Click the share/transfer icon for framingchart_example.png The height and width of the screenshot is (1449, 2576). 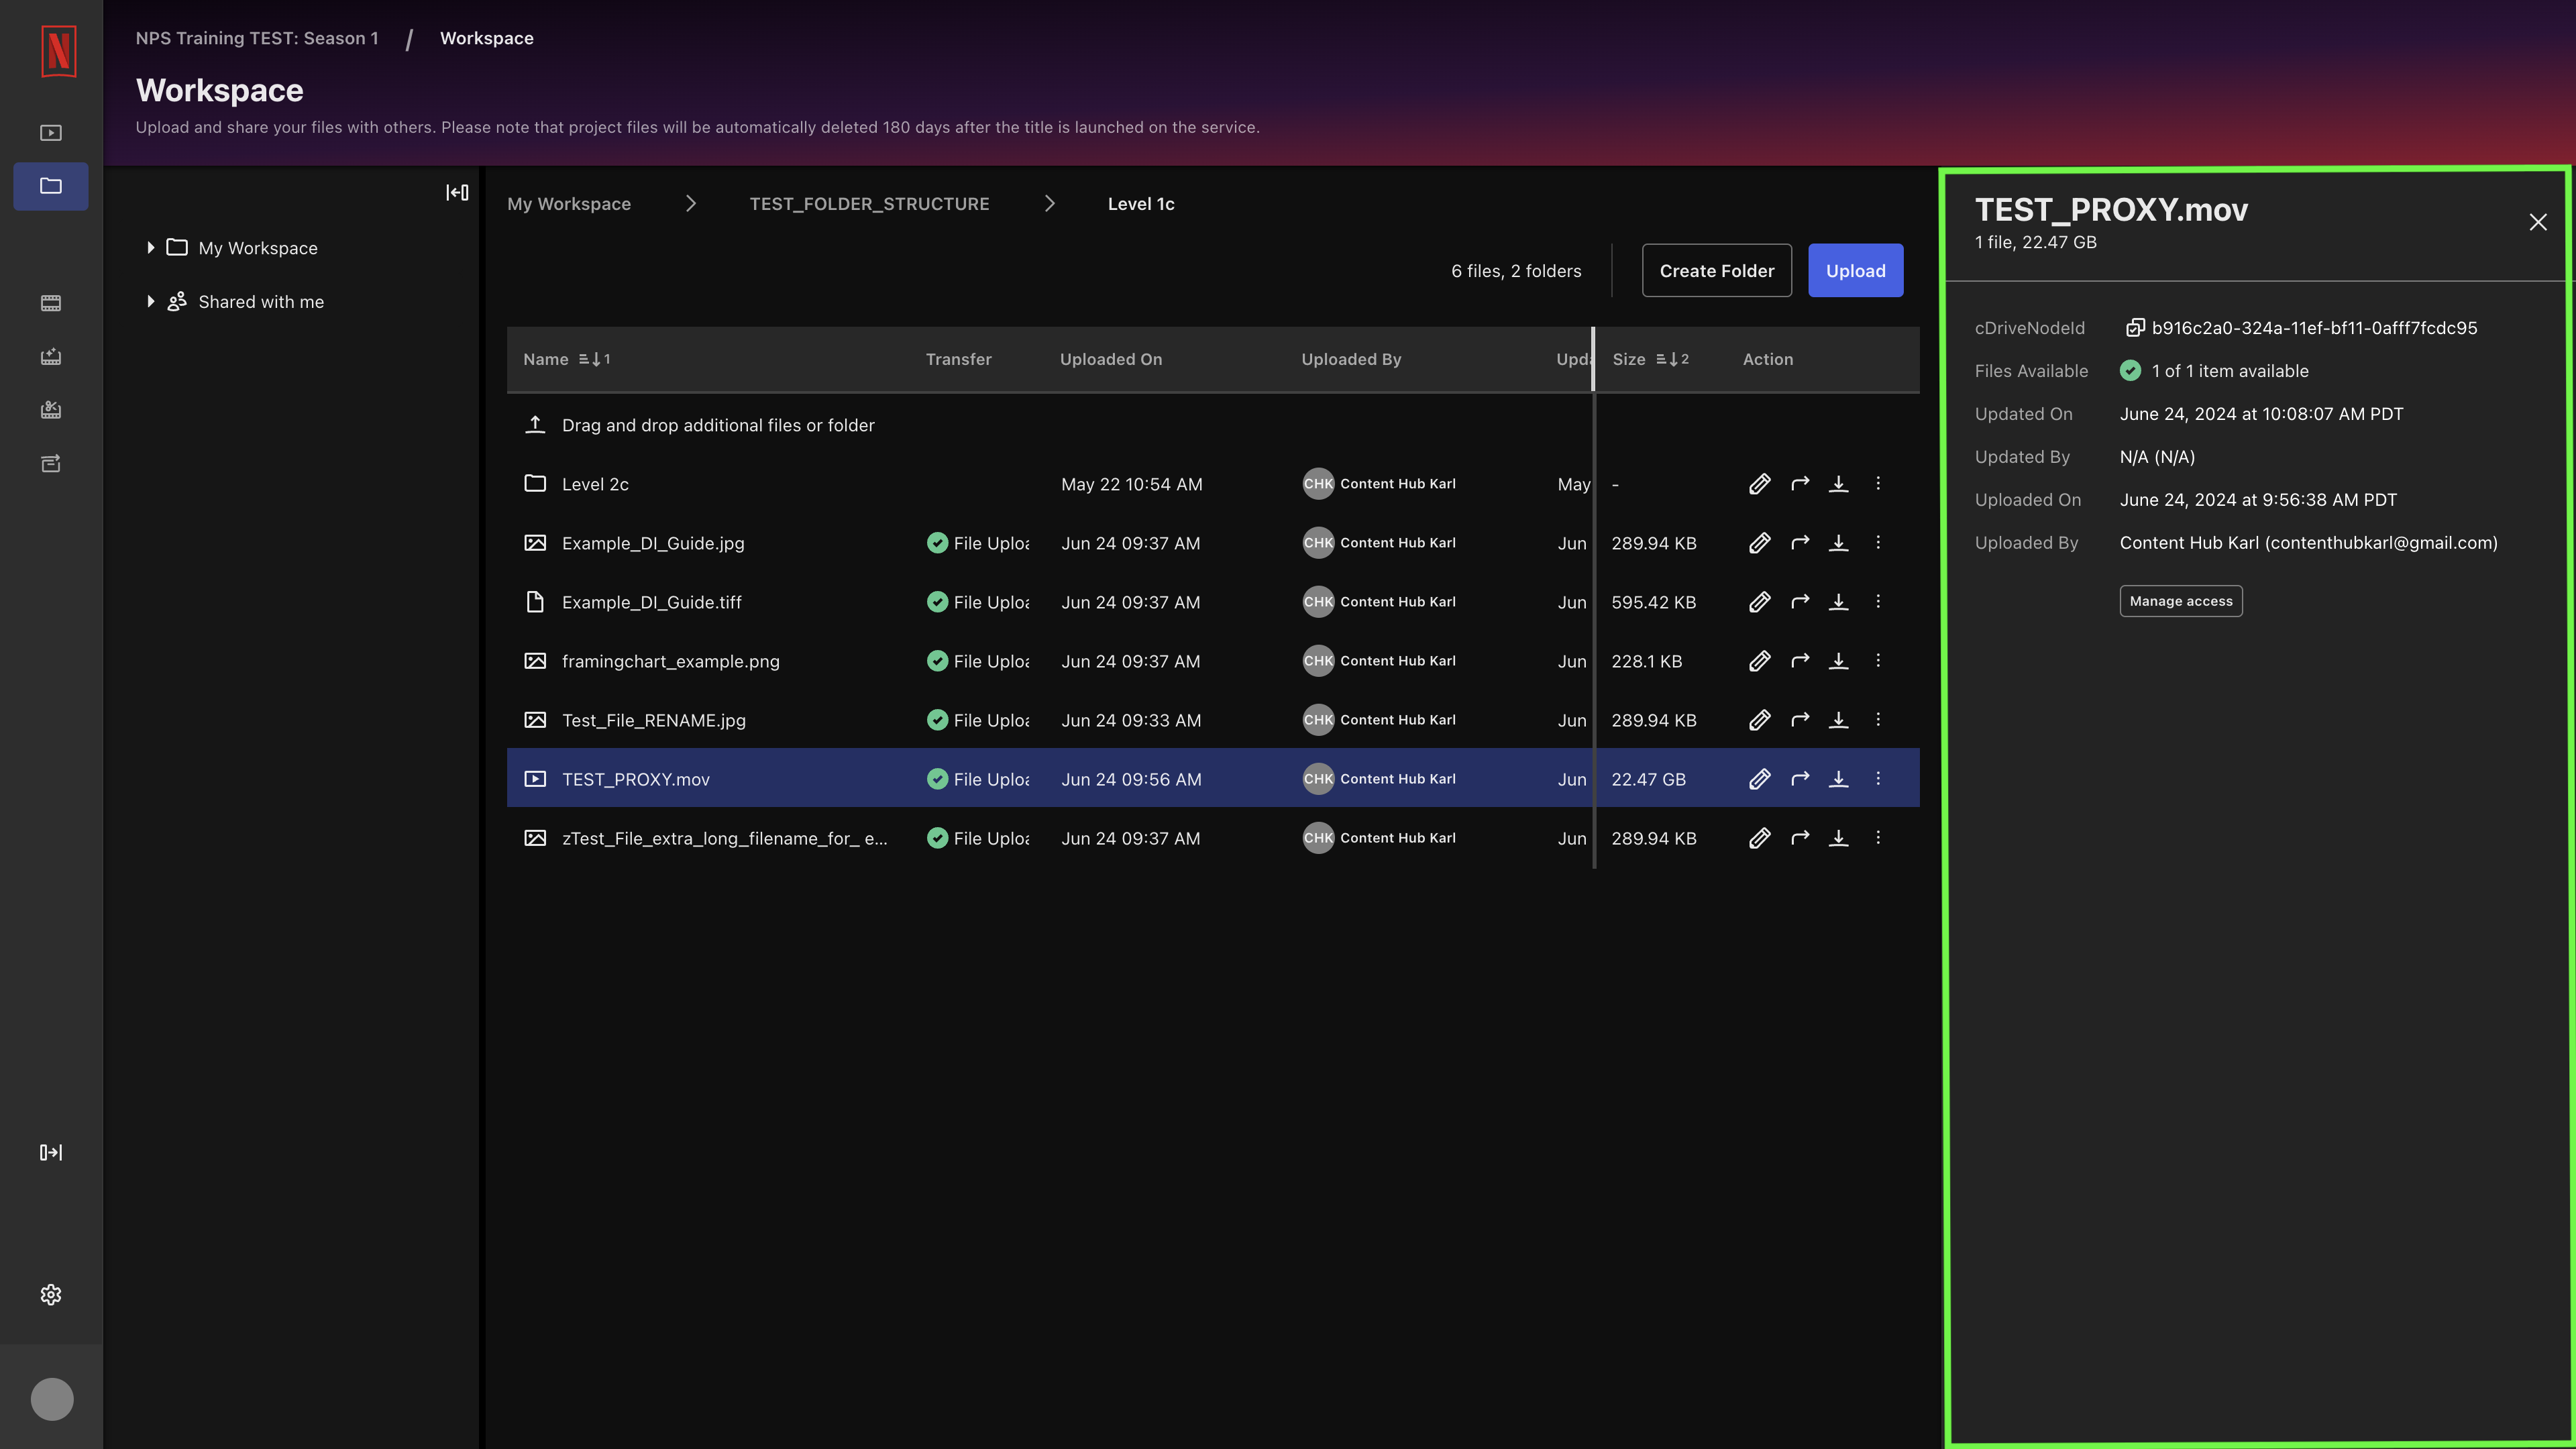[1799, 661]
